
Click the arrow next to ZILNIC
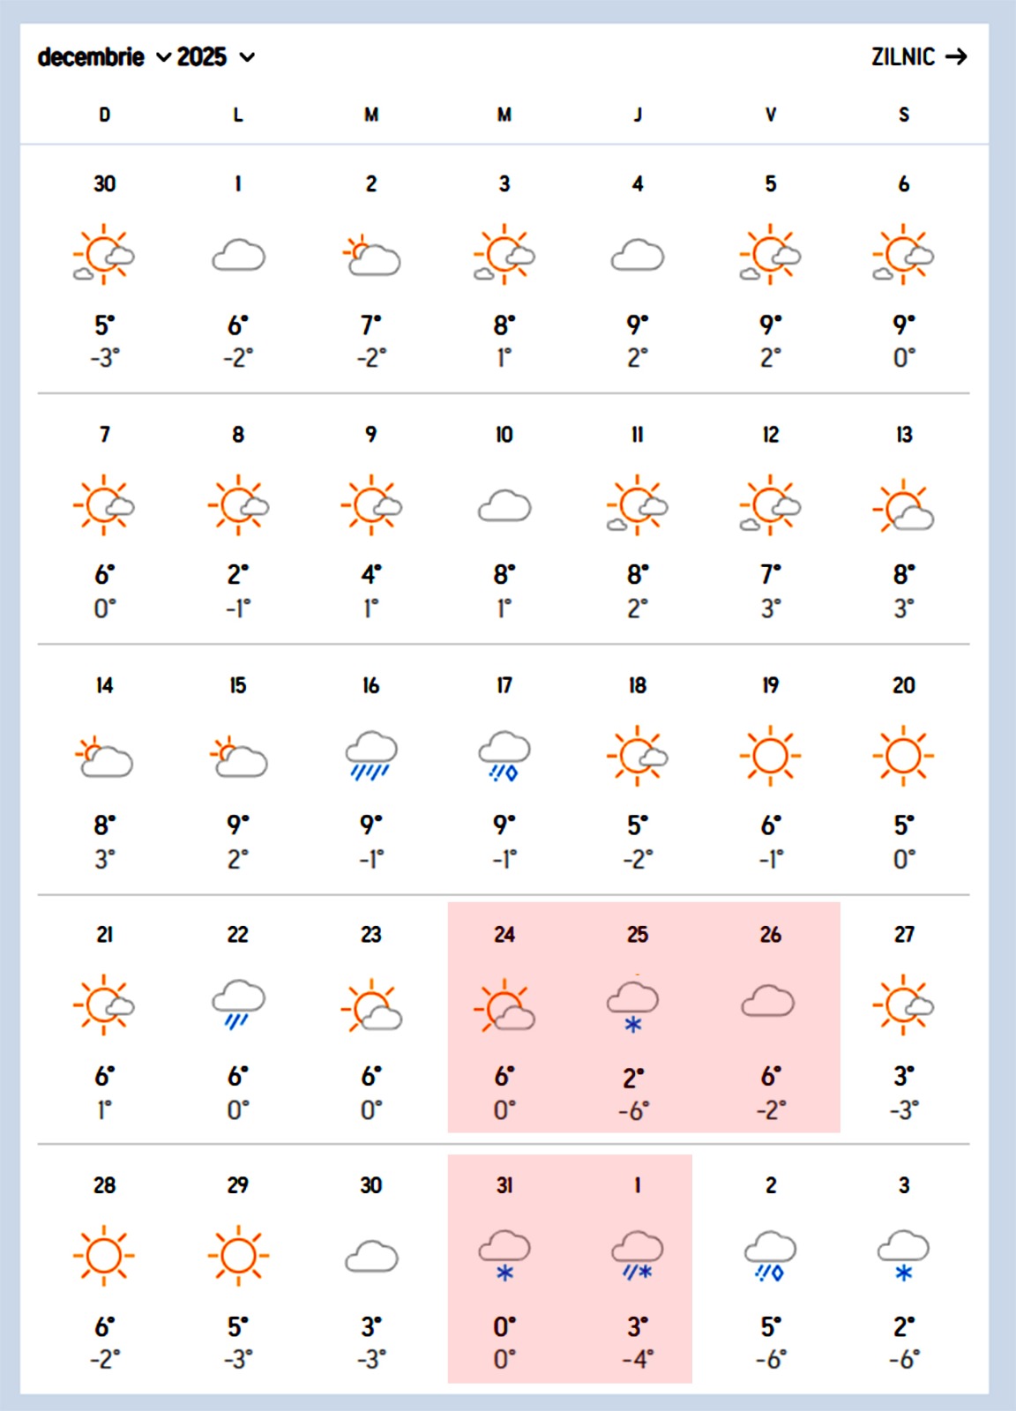pos(956,57)
